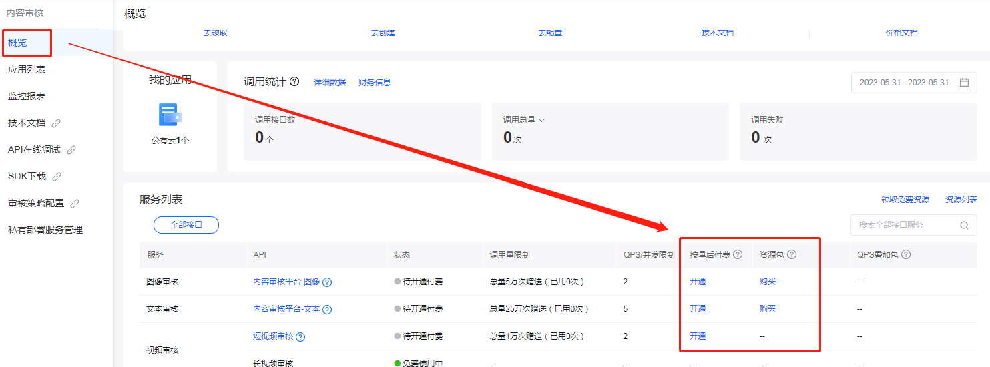Click the help icon beside 资源包 header
Image resolution: width=990 pixels, height=367 pixels.
pyautogui.click(x=792, y=254)
